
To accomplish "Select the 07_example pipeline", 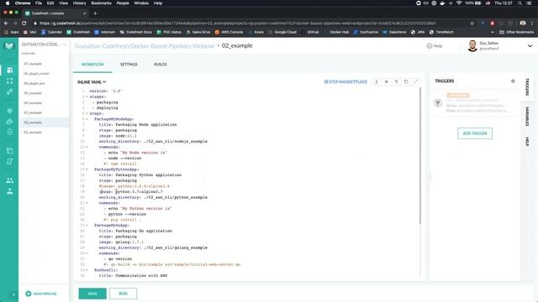I will [33, 64].
